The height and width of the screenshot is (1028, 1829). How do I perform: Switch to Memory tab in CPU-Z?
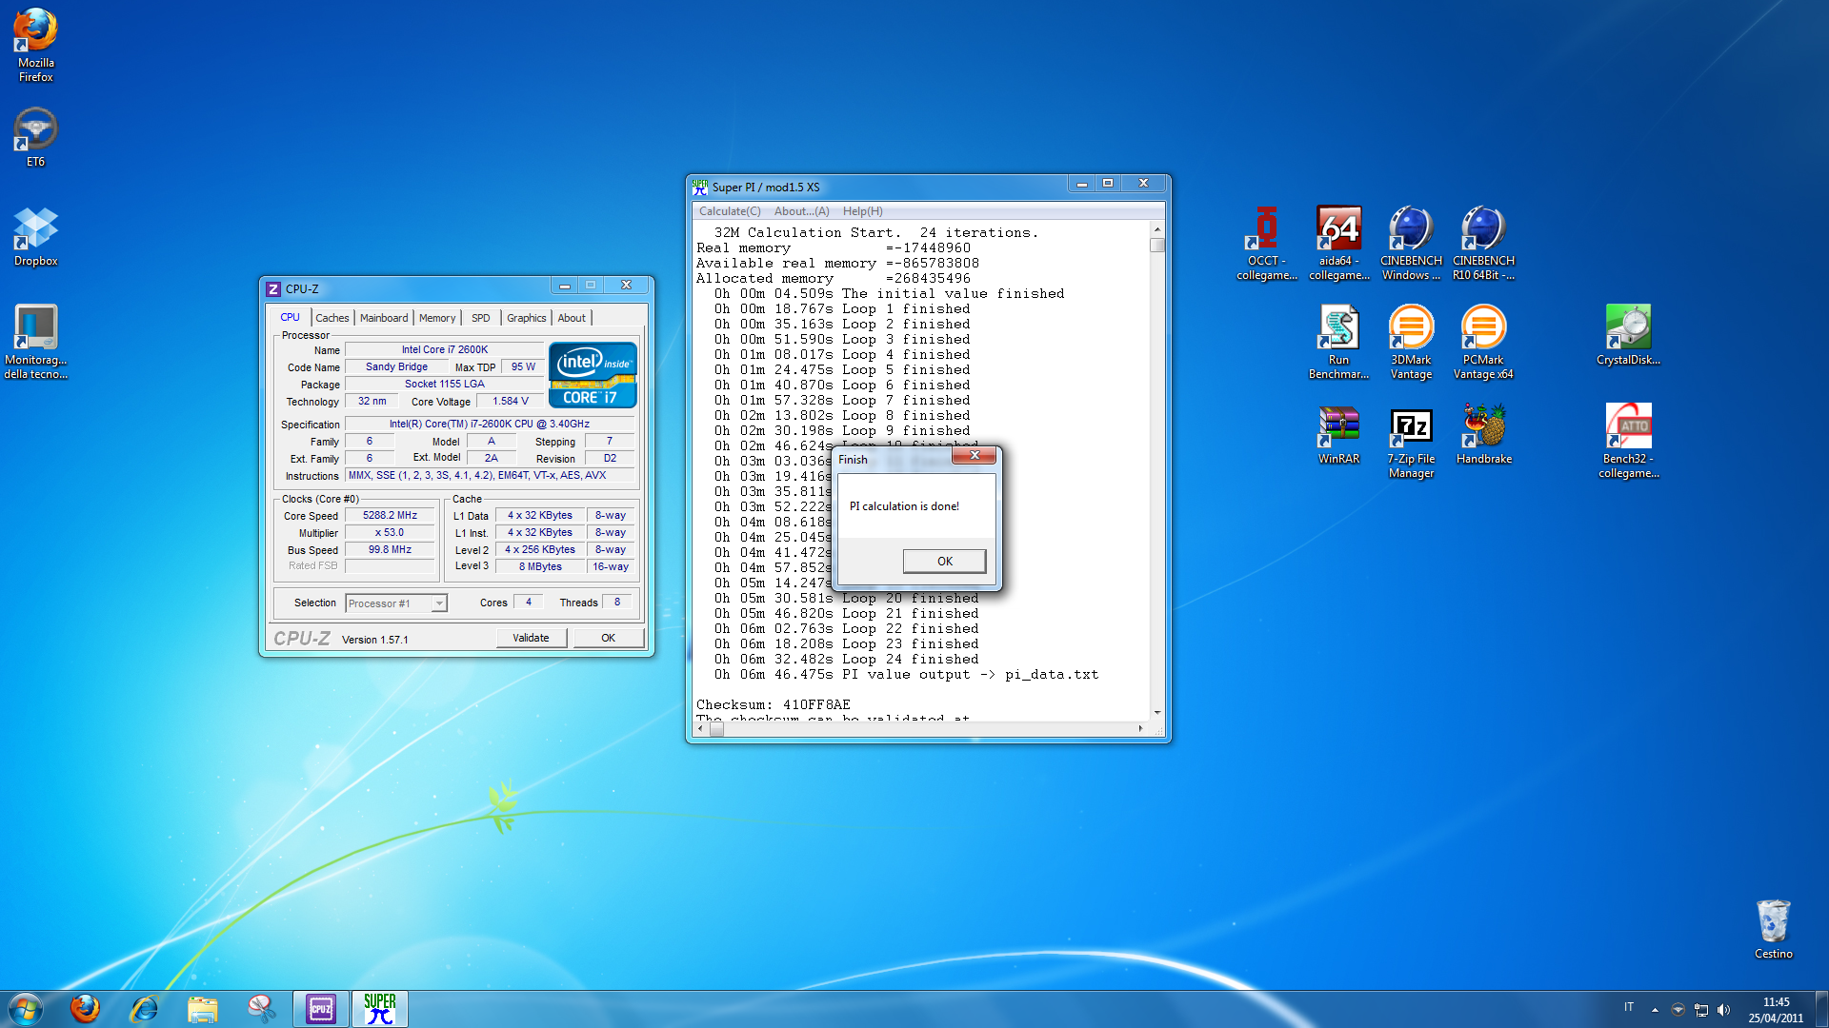pyautogui.click(x=437, y=318)
